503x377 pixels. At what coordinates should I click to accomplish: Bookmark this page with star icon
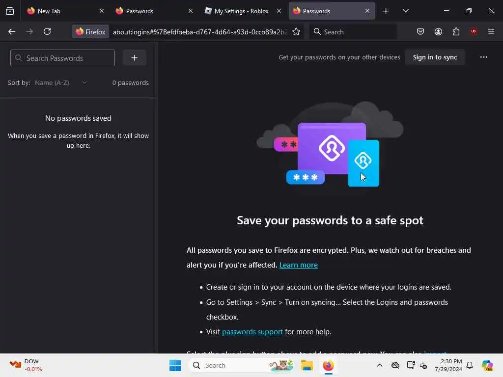click(x=296, y=32)
